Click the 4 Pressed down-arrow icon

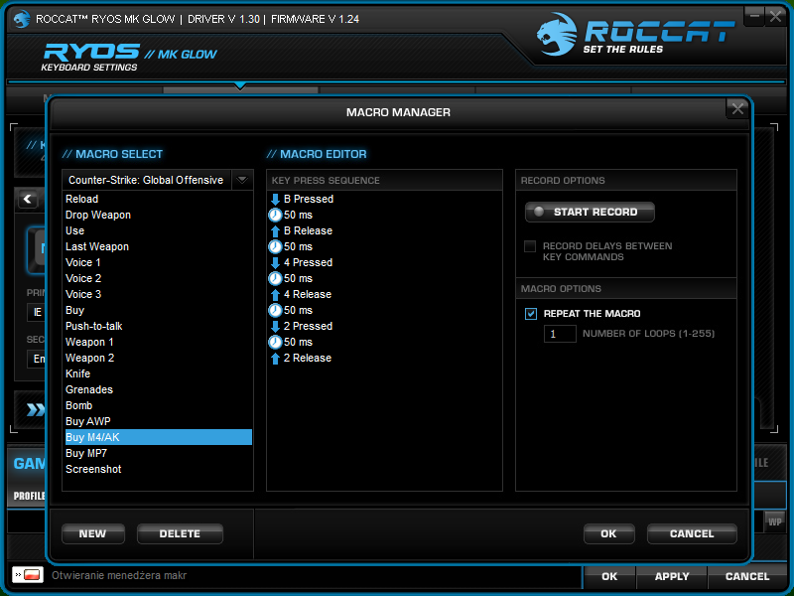click(275, 262)
